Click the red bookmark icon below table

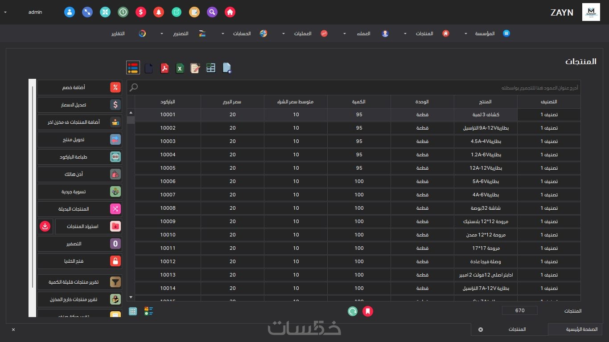coord(368,311)
